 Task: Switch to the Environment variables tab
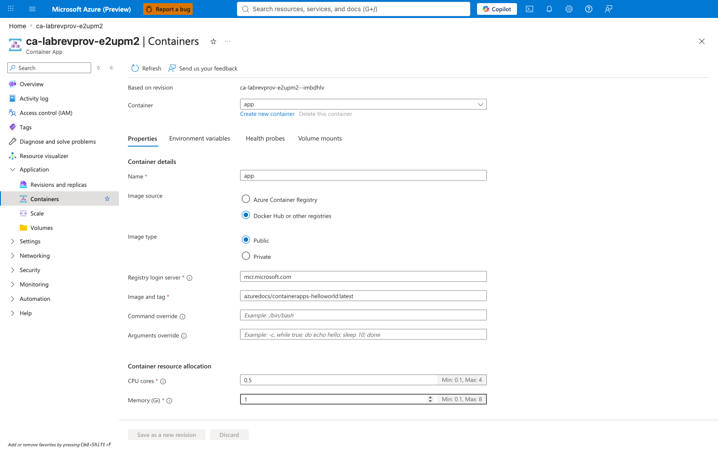pyautogui.click(x=200, y=138)
